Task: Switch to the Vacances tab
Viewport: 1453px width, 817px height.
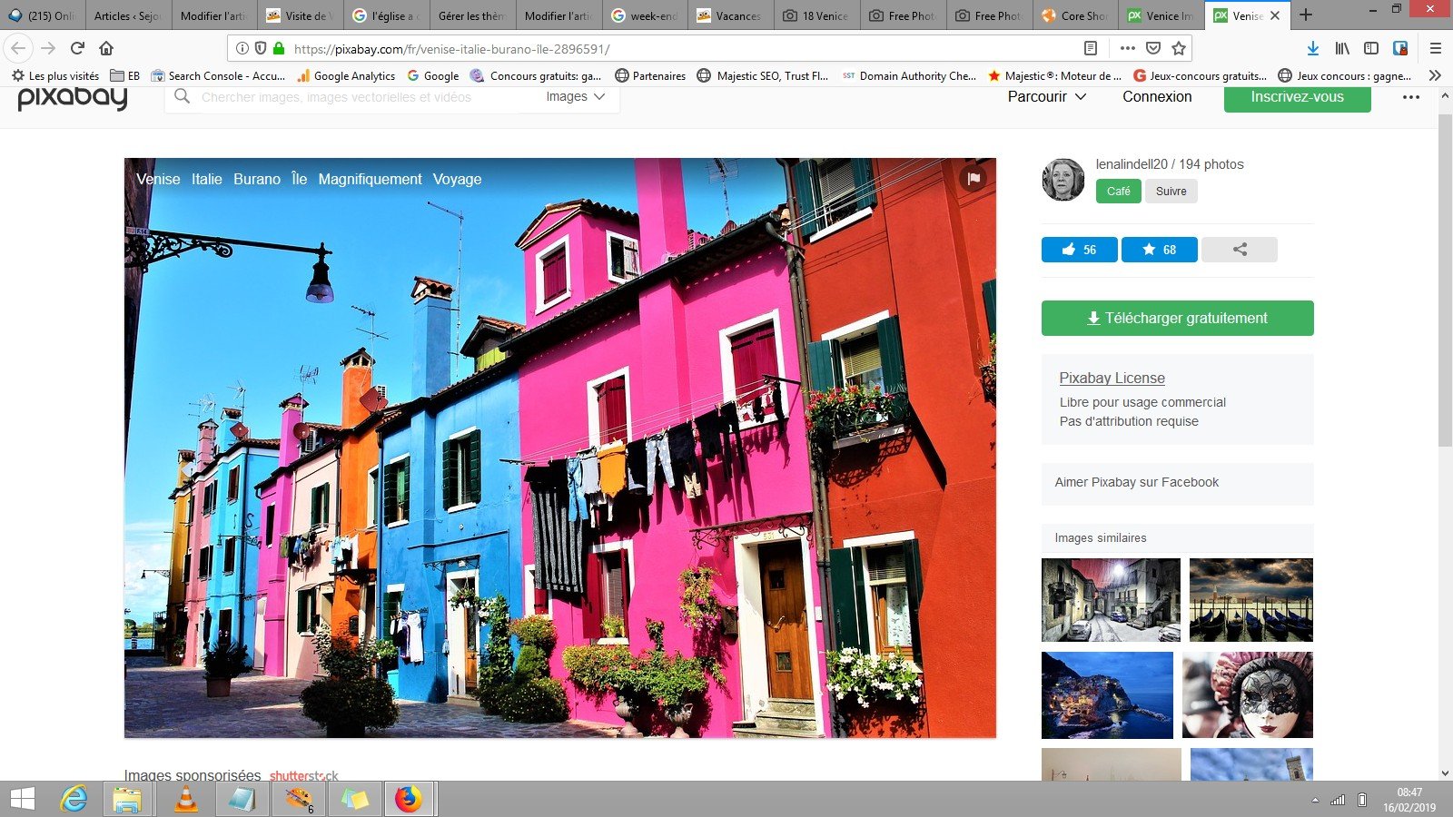Action: pos(728,15)
